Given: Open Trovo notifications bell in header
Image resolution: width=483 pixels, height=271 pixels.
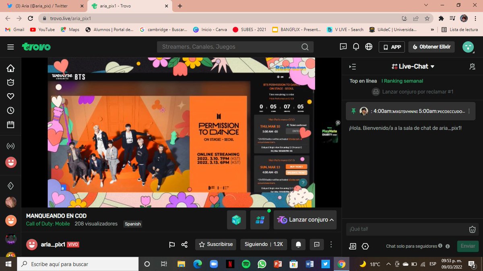Looking at the screenshot, I should 356,47.
